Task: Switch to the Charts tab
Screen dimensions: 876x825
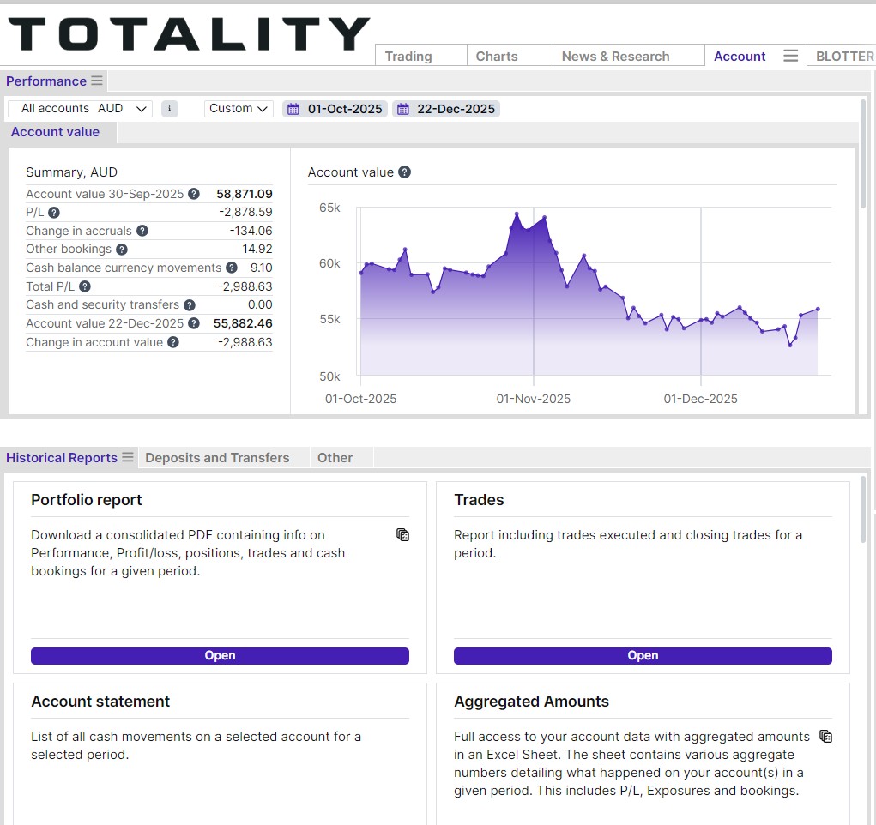Action: pos(497,57)
